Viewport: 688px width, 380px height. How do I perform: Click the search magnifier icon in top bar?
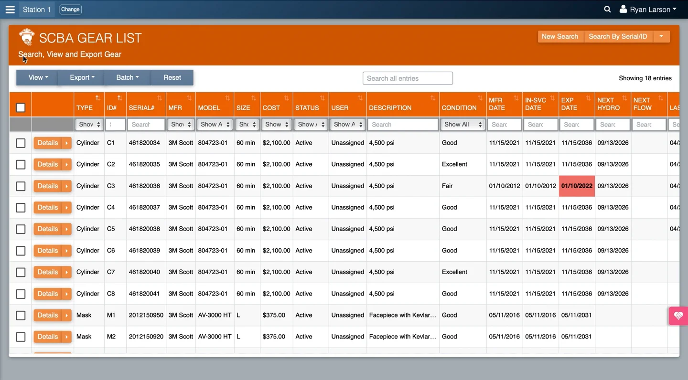[x=607, y=9]
